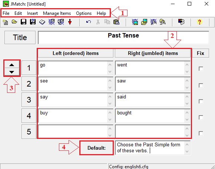
Task: Tick the Fix checkbox for row 1
Action: click(x=201, y=69)
